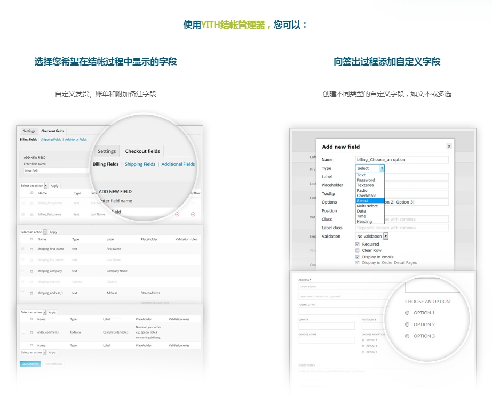Uncheck Display in emails

click(358, 257)
